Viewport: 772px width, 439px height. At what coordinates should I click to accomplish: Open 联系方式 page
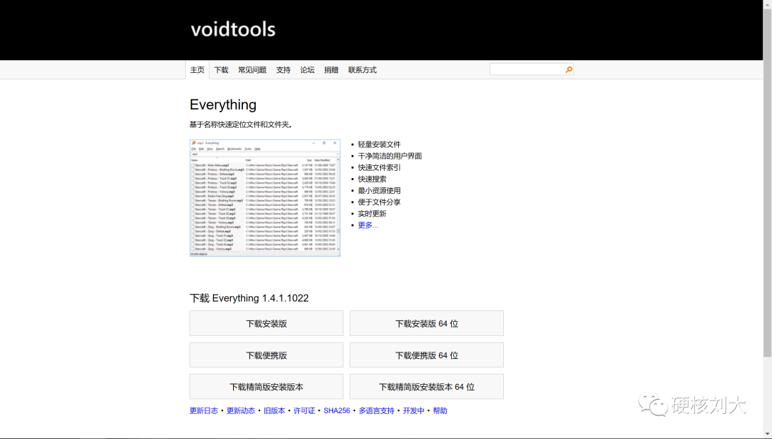click(x=362, y=70)
